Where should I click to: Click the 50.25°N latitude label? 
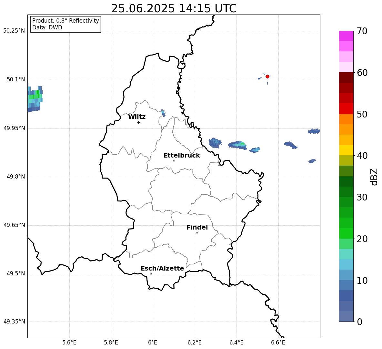(x=14, y=31)
